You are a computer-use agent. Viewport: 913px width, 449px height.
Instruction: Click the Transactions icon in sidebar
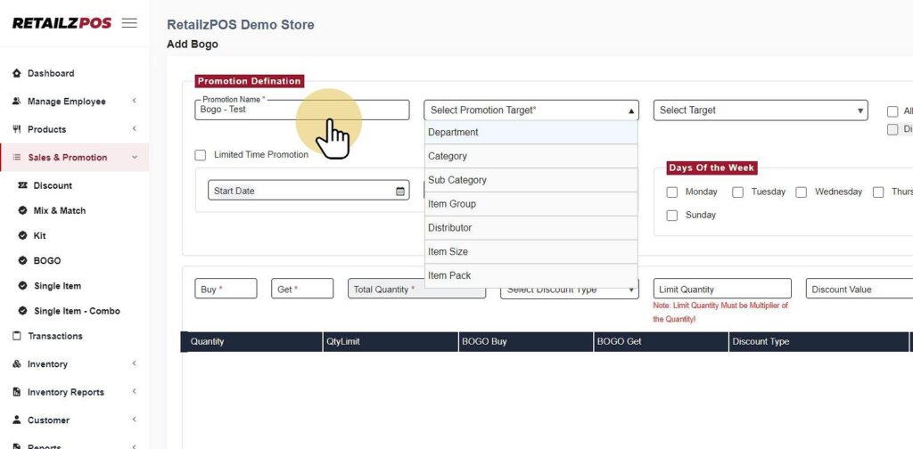click(x=16, y=336)
